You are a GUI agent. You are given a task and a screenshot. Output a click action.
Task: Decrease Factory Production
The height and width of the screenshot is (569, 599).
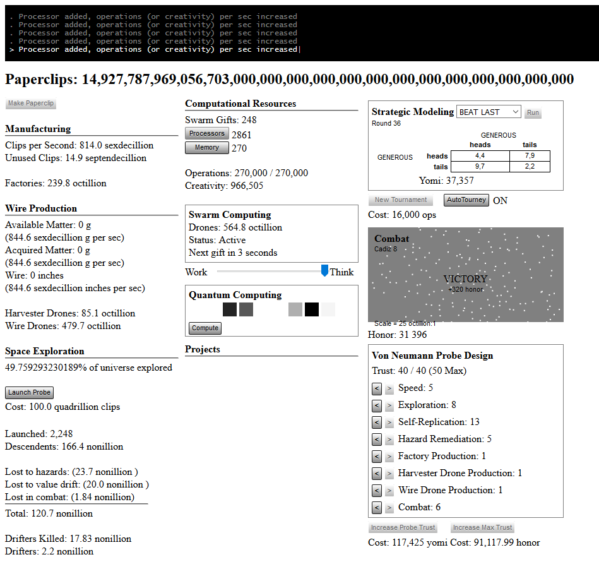(x=377, y=457)
